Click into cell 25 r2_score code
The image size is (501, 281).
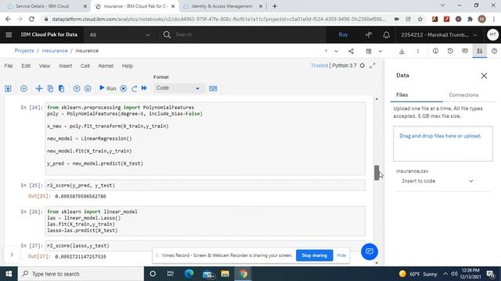click(205, 185)
